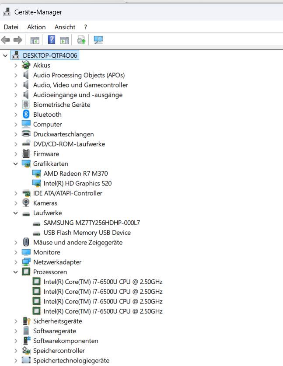Click the blue question mark help icon

click(52, 40)
